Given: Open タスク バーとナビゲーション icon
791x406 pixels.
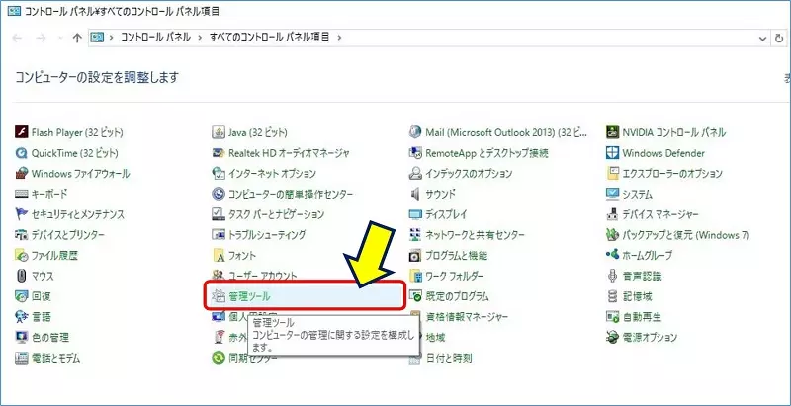Looking at the screenshot, I should (218, 214).
